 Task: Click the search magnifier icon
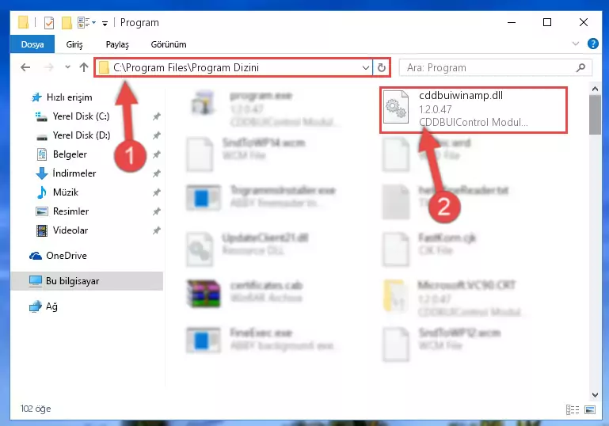click(580, 67)
